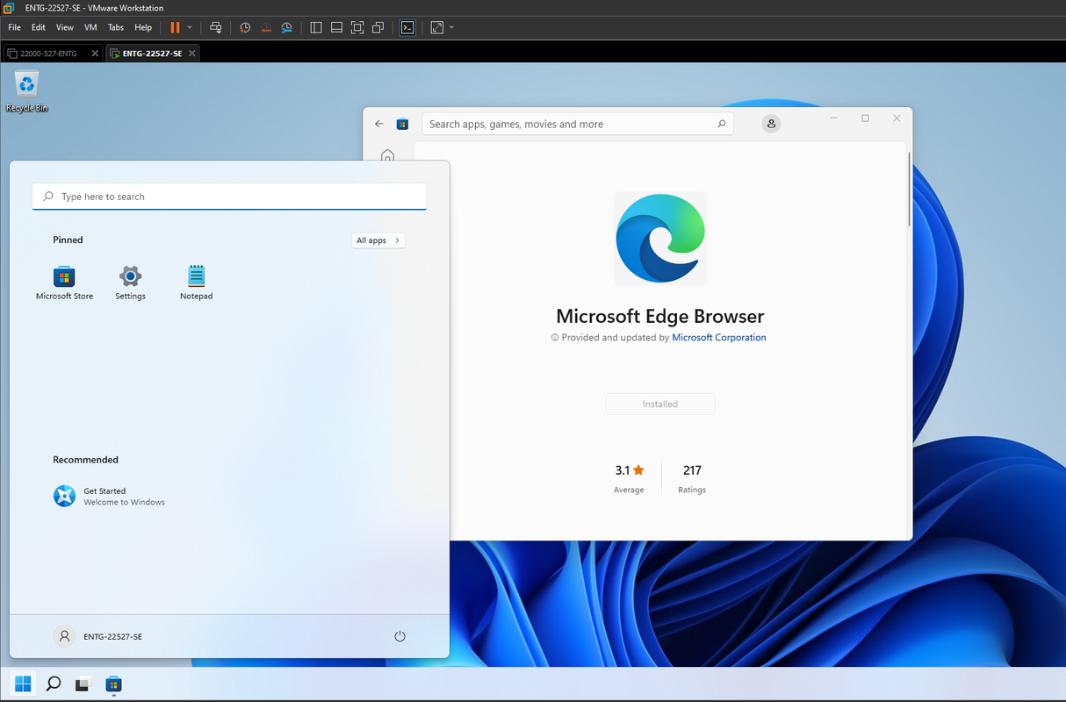Viewport: 1066px width, 702px height.
Task: Close the ENTG-22527-SE tab
Action: click(192, 54)
